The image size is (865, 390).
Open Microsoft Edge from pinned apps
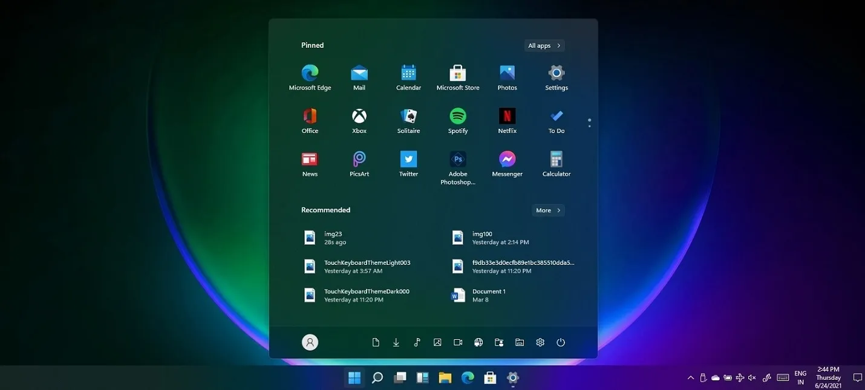(310, 78)
